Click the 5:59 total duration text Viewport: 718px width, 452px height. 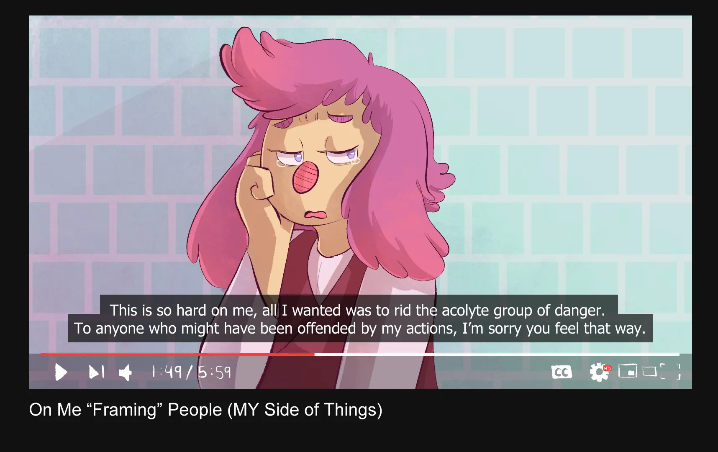click(x=214, y=372)
